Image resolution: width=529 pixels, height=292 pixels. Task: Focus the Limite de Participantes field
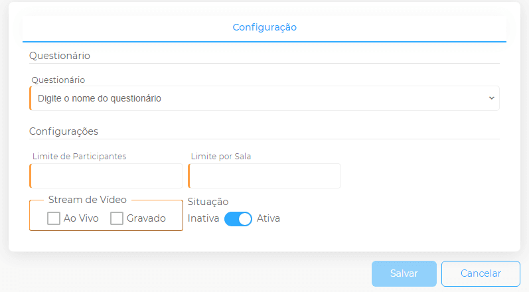click(x=106, y=176)
